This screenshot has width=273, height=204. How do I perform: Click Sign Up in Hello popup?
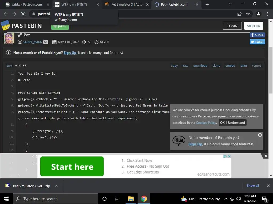pyautogui.click(x=195, y=144)
